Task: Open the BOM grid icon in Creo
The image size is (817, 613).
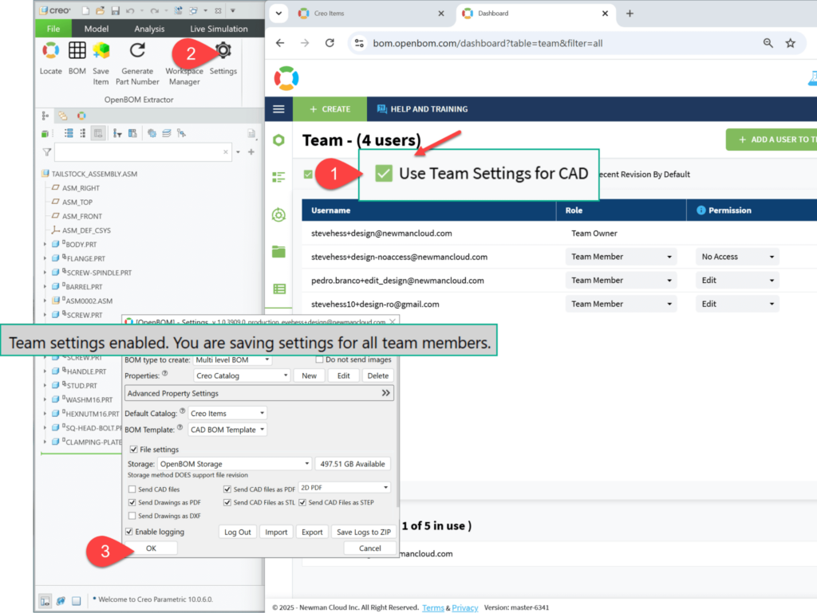Action: 77,50
